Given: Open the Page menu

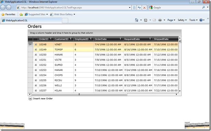Looking at the screenshot, I should (171, 20).
